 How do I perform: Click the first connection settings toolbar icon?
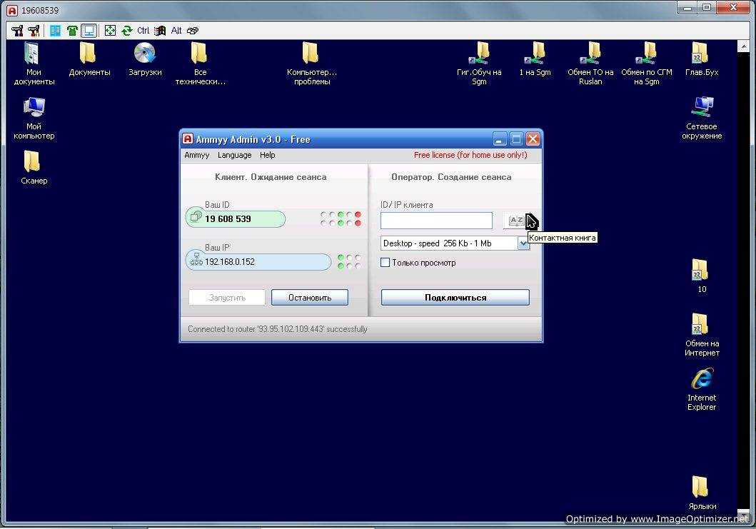17,31
